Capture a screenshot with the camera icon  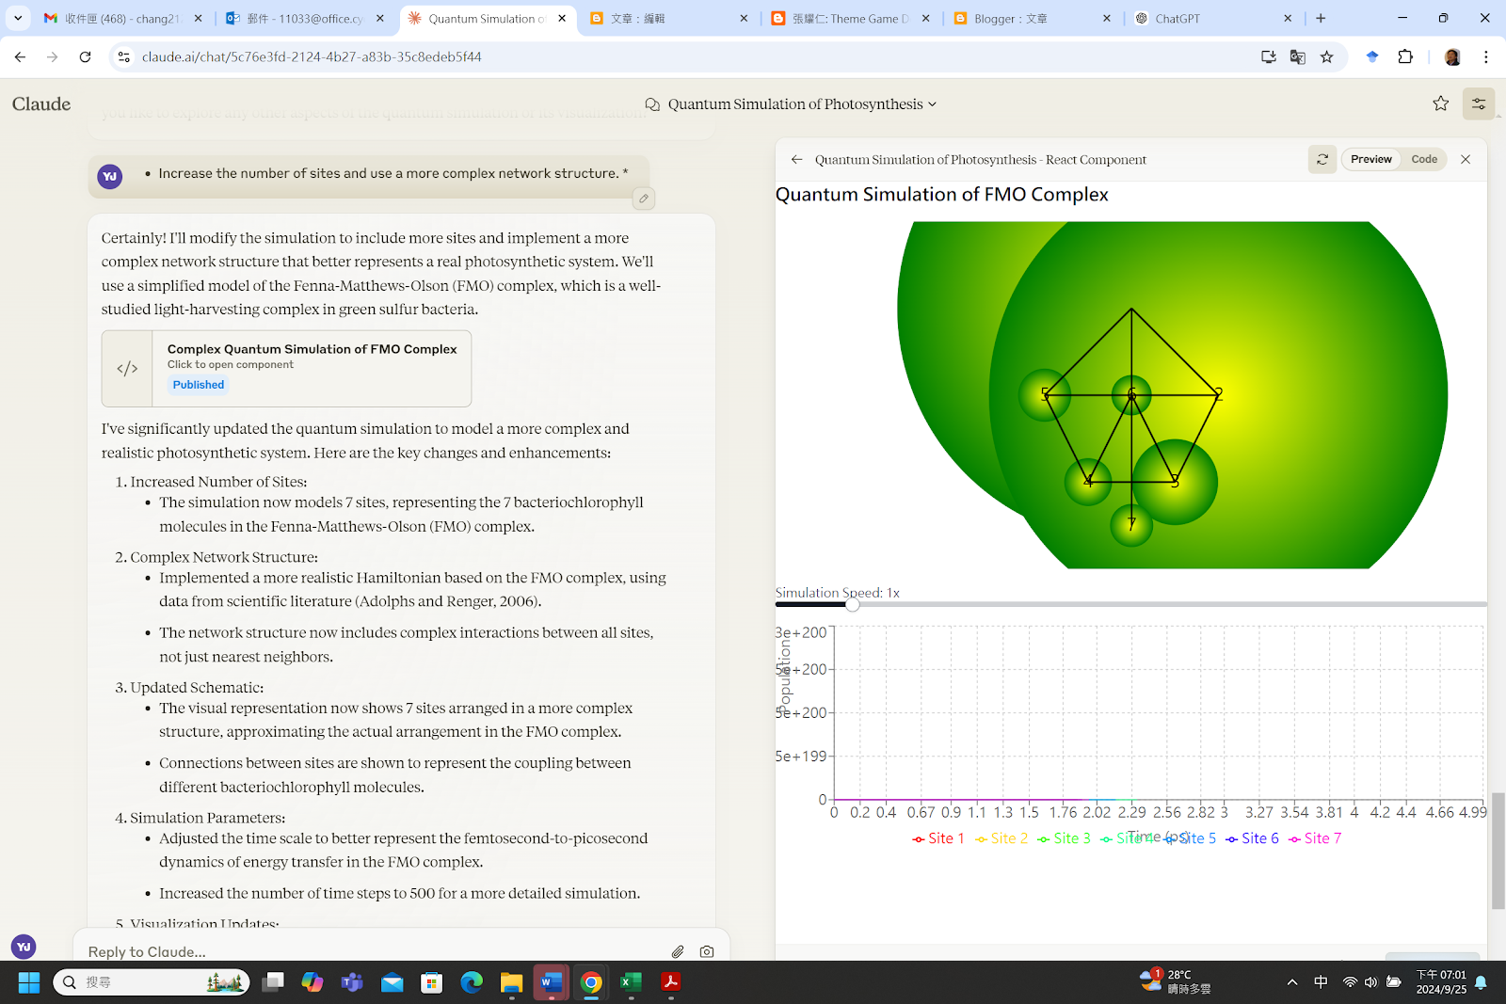tap(707, 951)
